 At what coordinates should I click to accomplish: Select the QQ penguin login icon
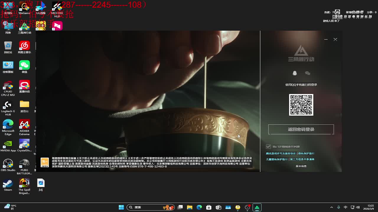click(294, 73)
